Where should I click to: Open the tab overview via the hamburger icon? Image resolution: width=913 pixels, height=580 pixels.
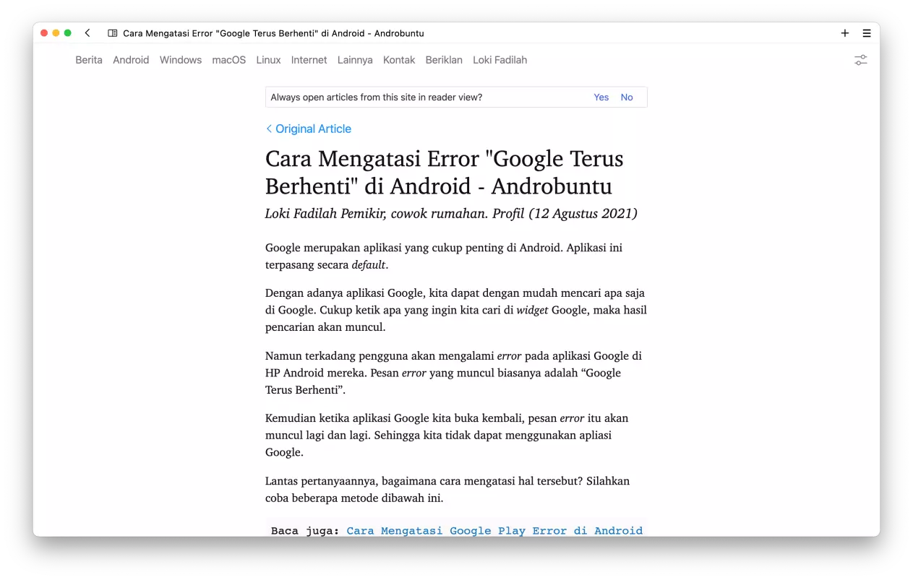(866, 33)
